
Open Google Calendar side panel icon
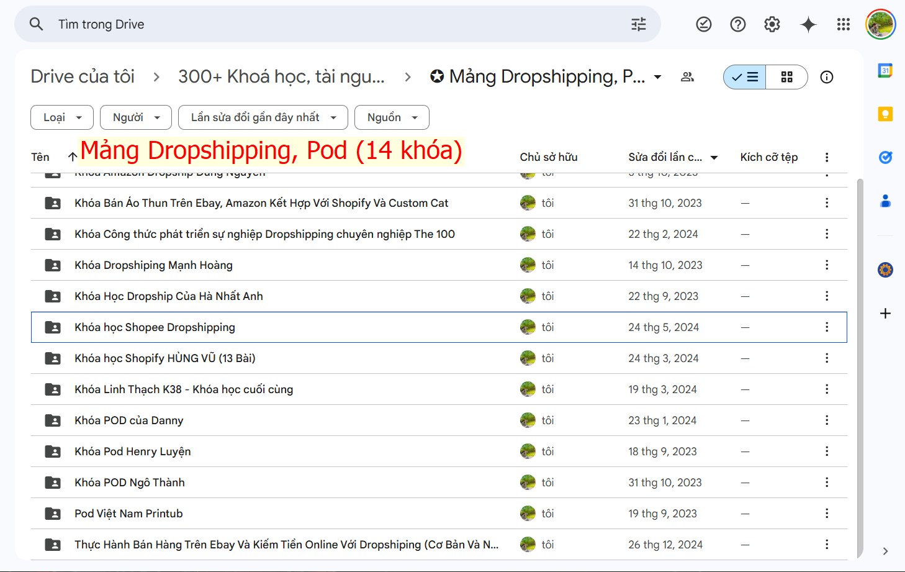(886, 70)
